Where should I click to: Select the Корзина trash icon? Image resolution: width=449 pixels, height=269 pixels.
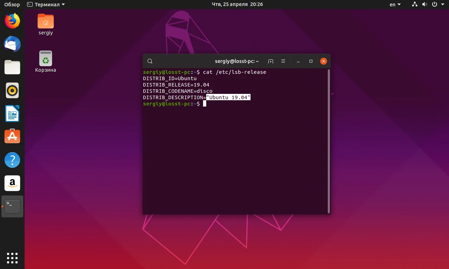pyautogui.click(x=46, y=62)
